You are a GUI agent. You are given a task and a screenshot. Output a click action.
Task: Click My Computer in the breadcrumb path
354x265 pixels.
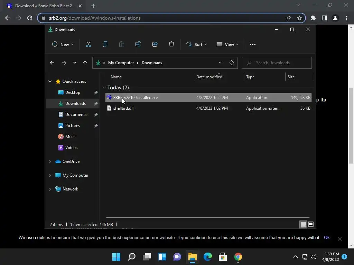pyautogui.click(x=121, y=63)
